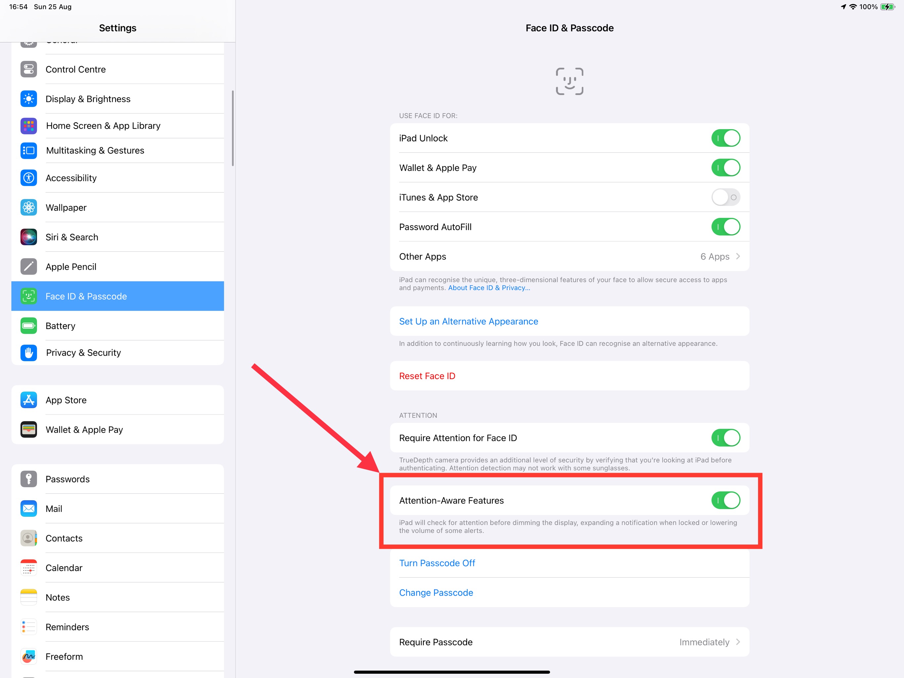Screen dimensions: 904x678
Task: Toggle Require Attention for Face ID
Action: coord(725,438)
